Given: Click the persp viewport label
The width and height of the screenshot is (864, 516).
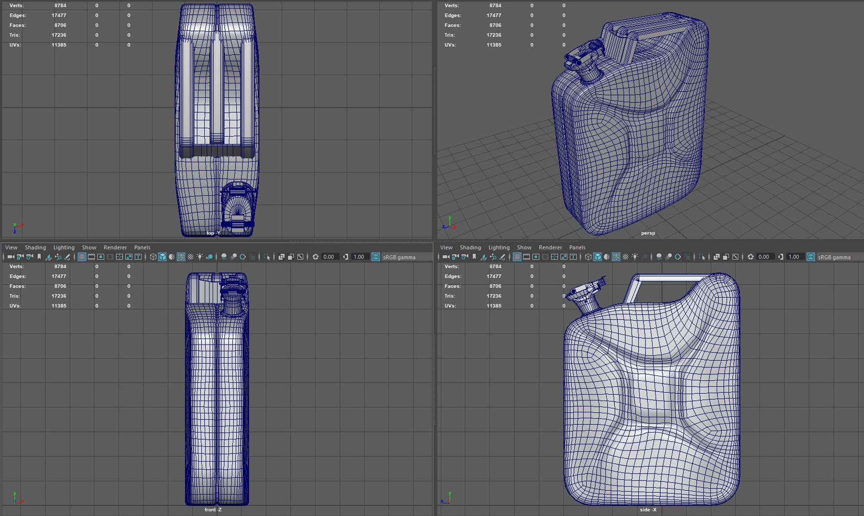Looking at the screenshot, I should [x=648, y=233].
